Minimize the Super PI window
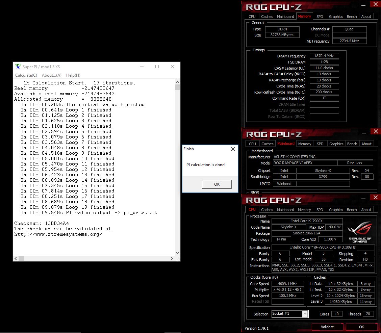This screenshot has height=333, width=381. (x=142, y=67)
